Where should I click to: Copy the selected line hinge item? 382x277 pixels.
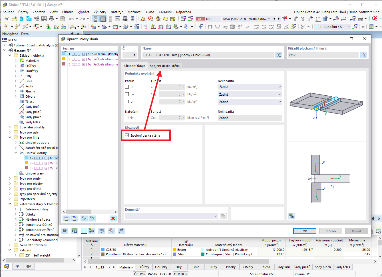(x=74, y=218)
